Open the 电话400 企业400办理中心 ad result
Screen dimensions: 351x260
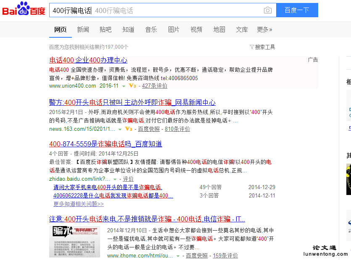(88, 60)
